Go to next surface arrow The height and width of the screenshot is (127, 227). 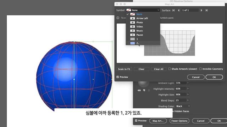[201, 10]
